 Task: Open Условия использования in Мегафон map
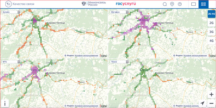click(195, 56)
